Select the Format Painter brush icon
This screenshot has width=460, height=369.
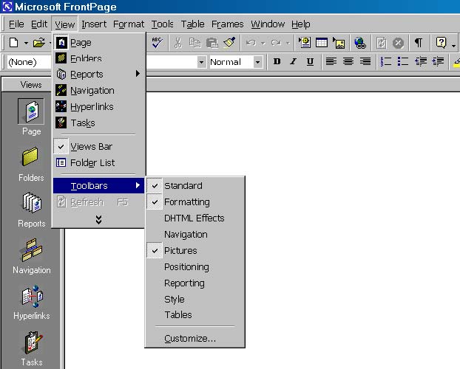229,43
